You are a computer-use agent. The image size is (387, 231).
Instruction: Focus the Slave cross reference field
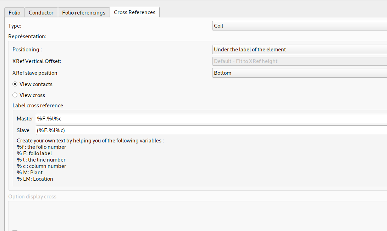(211, 130)
